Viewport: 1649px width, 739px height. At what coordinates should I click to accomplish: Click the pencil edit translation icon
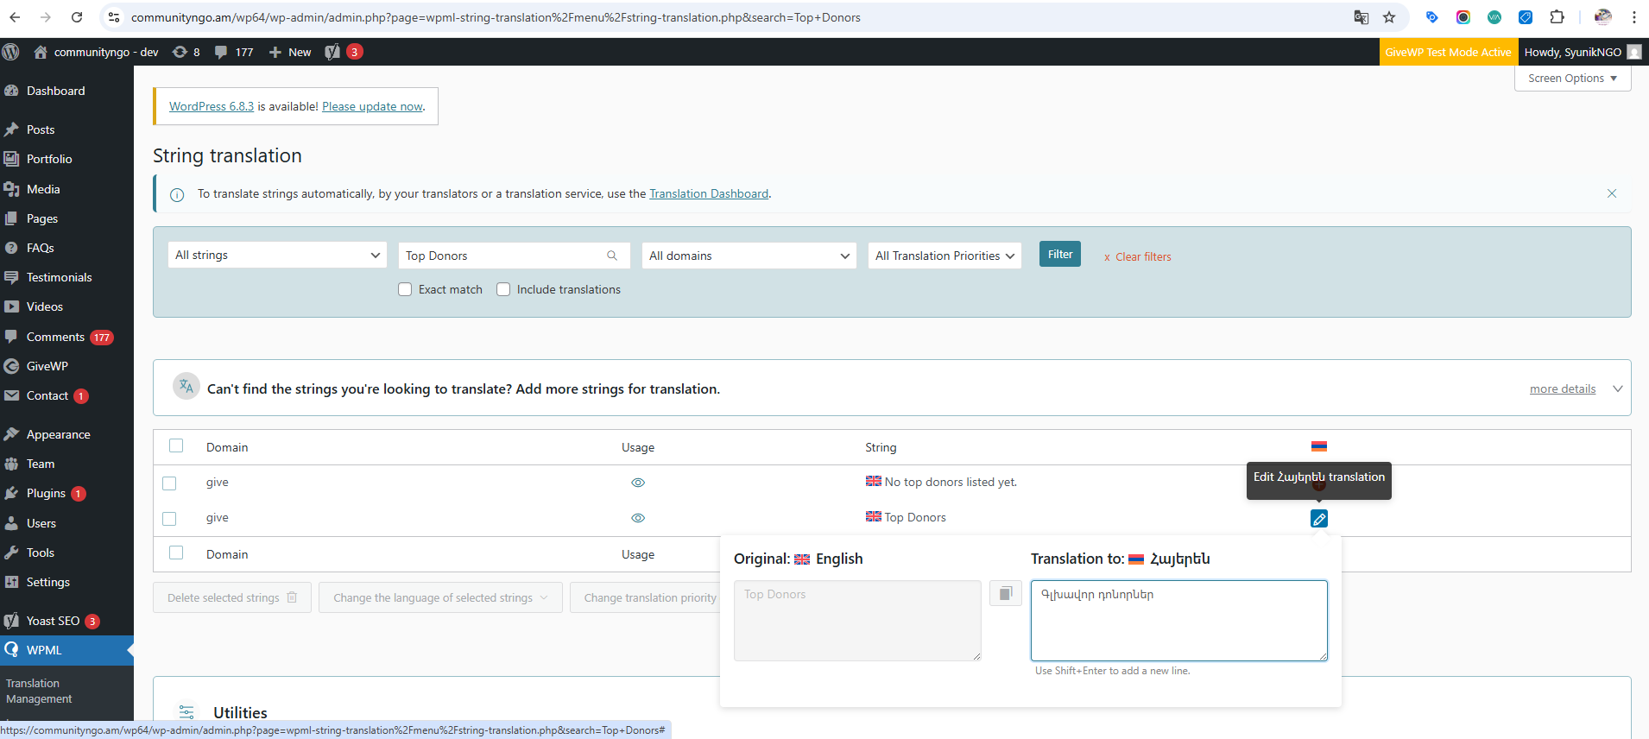1318,519
